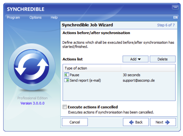Cancel the job wizard
Viewport: 183px width, 136px height.
pyautogui.click(x=75, y=122)
